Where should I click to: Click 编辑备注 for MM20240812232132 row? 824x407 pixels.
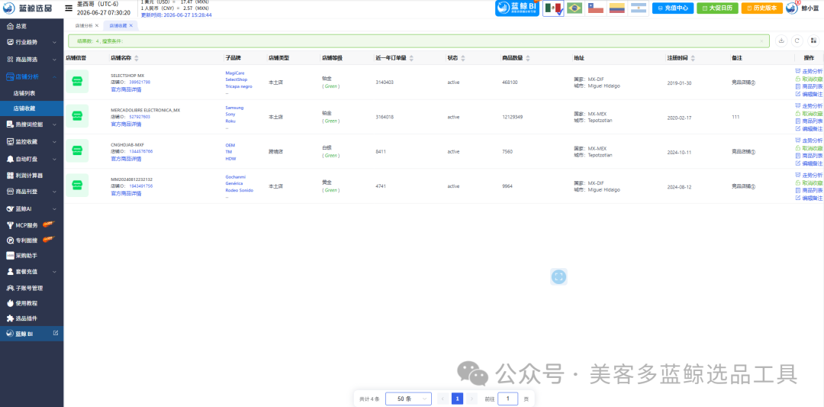coord(810,199)
